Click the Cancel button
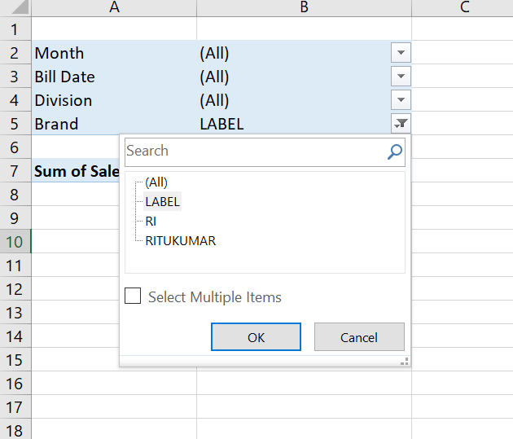This screenshot has width=513, height=439. [x=359, y=337]
